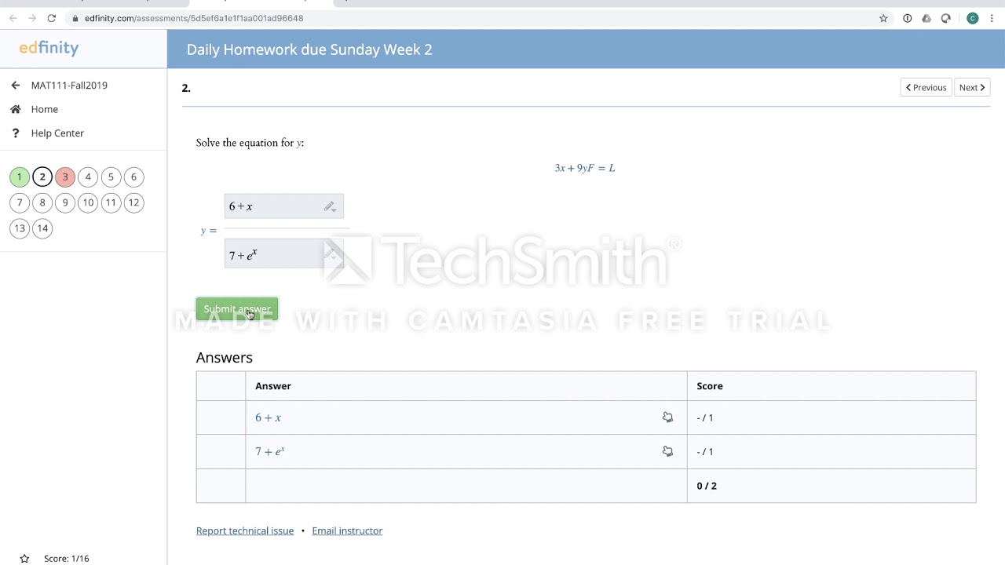1005x565 pixels.
Task: Click the copy icon beside answer 7 + e^x
Action: coord(667,451)
